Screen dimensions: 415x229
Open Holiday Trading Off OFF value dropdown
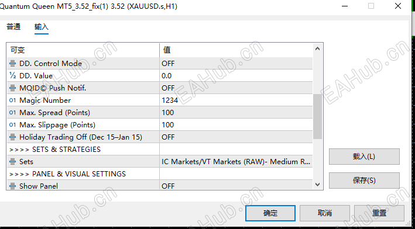pos(236,137)
